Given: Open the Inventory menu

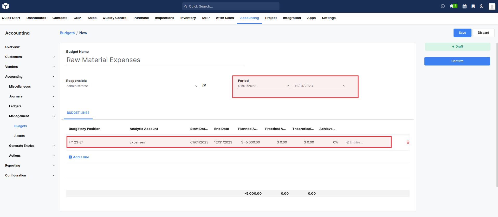Looking at the screenshot, I should (x=188, y=18).
